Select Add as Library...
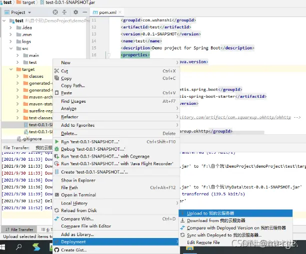The height and width of the screenshot is (254, 306). [x=116, y=235]
